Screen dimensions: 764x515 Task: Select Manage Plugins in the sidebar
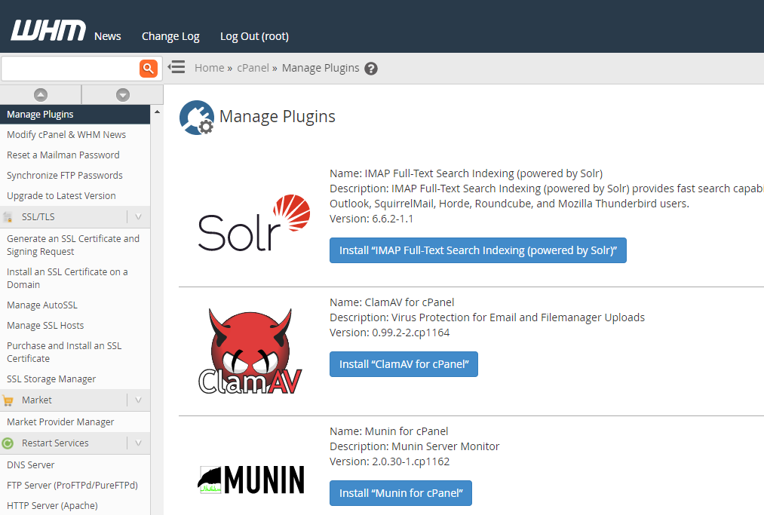point(75,115)
